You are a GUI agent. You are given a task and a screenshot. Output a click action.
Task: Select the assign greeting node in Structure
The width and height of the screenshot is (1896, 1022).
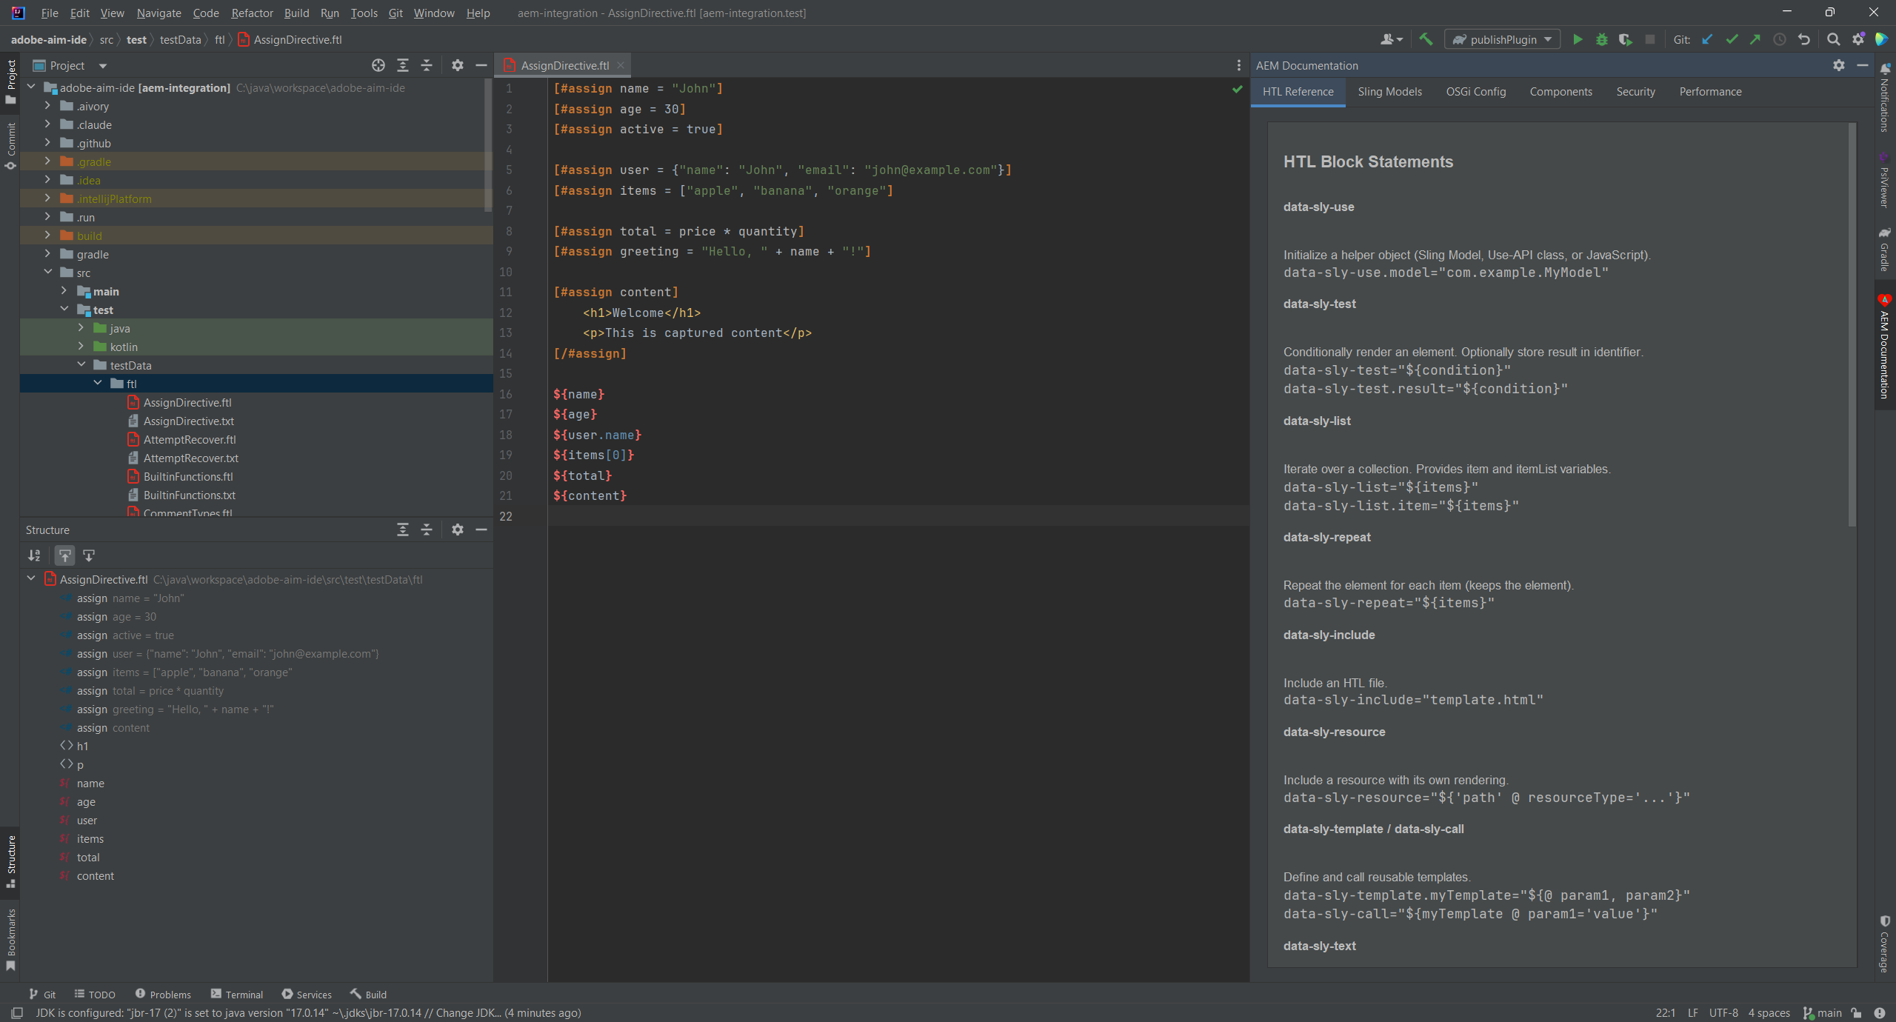pos(175,709)
